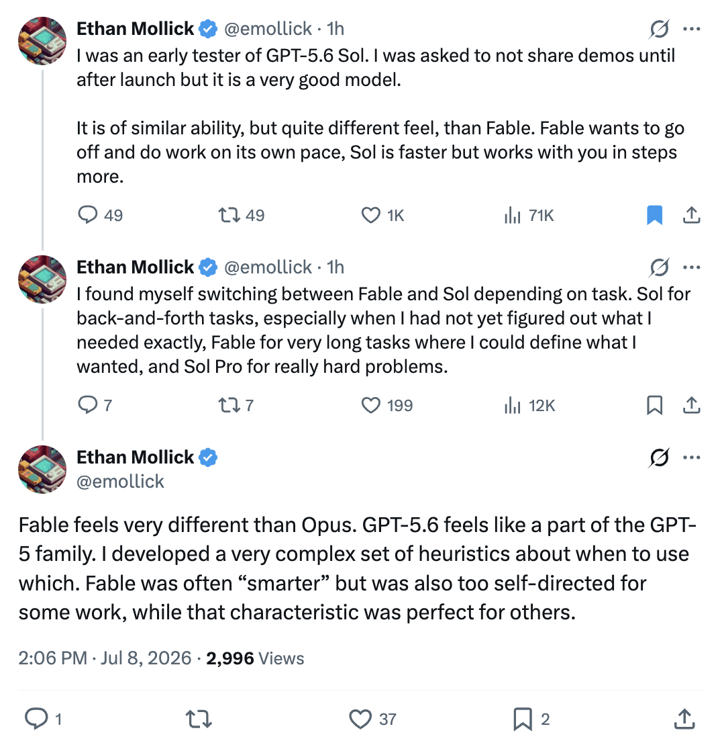Open Ethan Mollick name on second tweet

tap(135, 267)
